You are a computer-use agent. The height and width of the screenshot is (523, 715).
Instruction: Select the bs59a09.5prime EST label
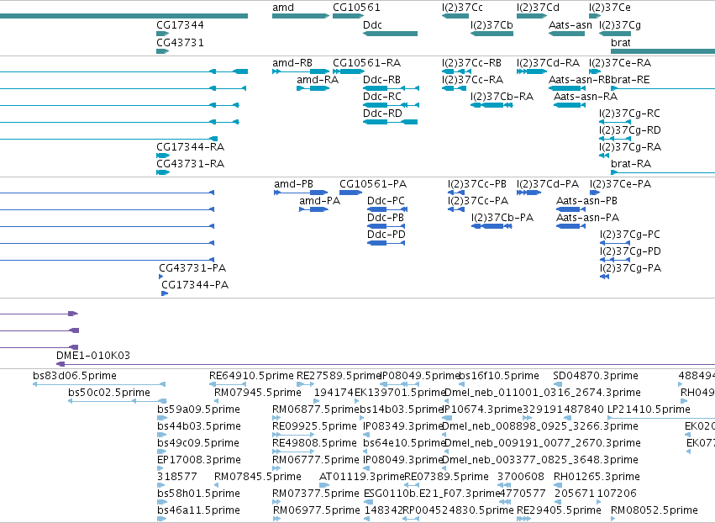198,409
